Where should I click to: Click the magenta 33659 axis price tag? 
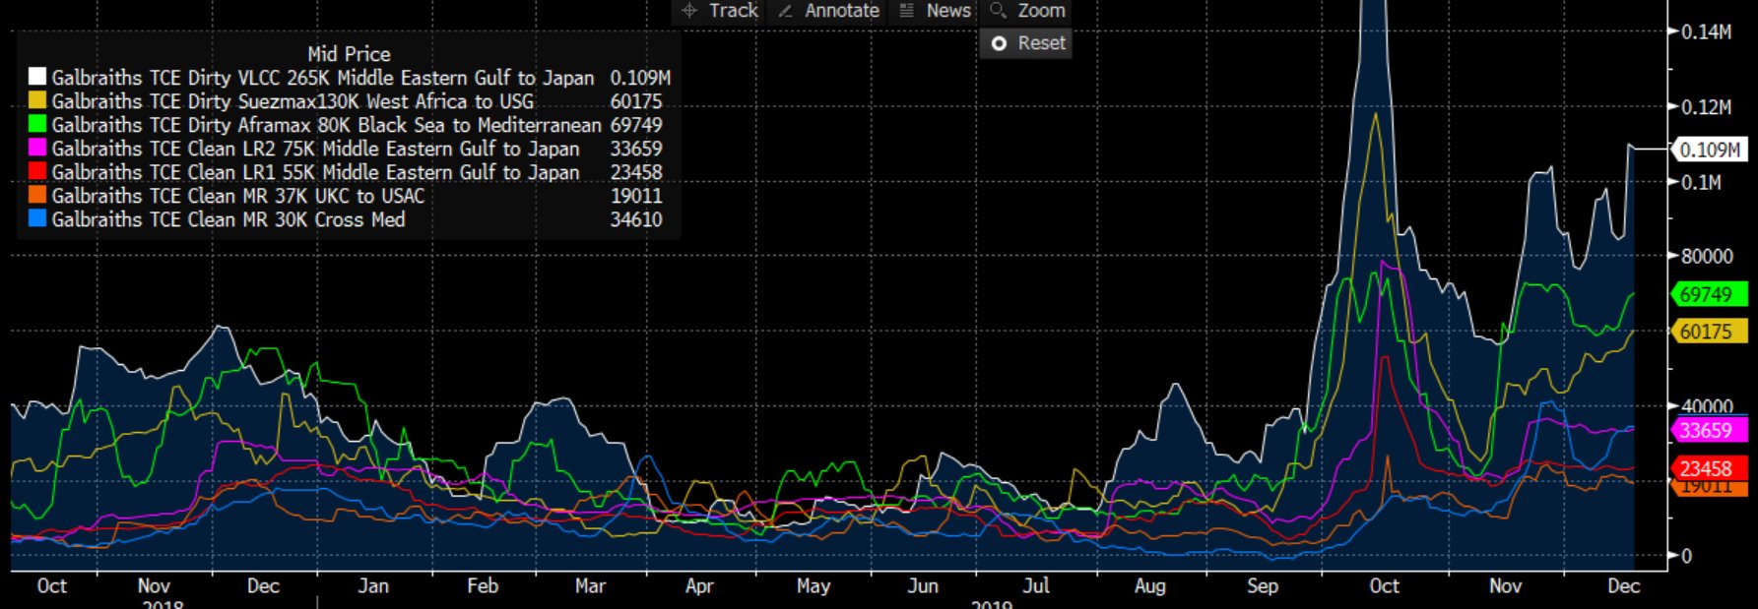pyautogui.click(x=1710, y=430)
